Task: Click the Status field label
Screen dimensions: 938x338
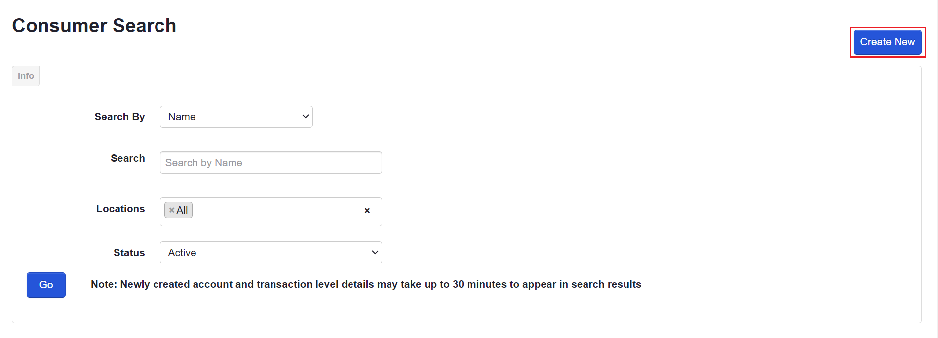Action: click(x=129, y=253)
